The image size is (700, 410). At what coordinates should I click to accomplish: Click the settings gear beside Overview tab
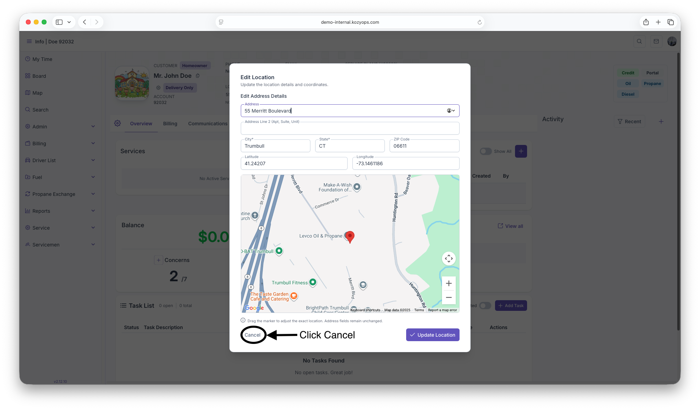pos(117,124)
